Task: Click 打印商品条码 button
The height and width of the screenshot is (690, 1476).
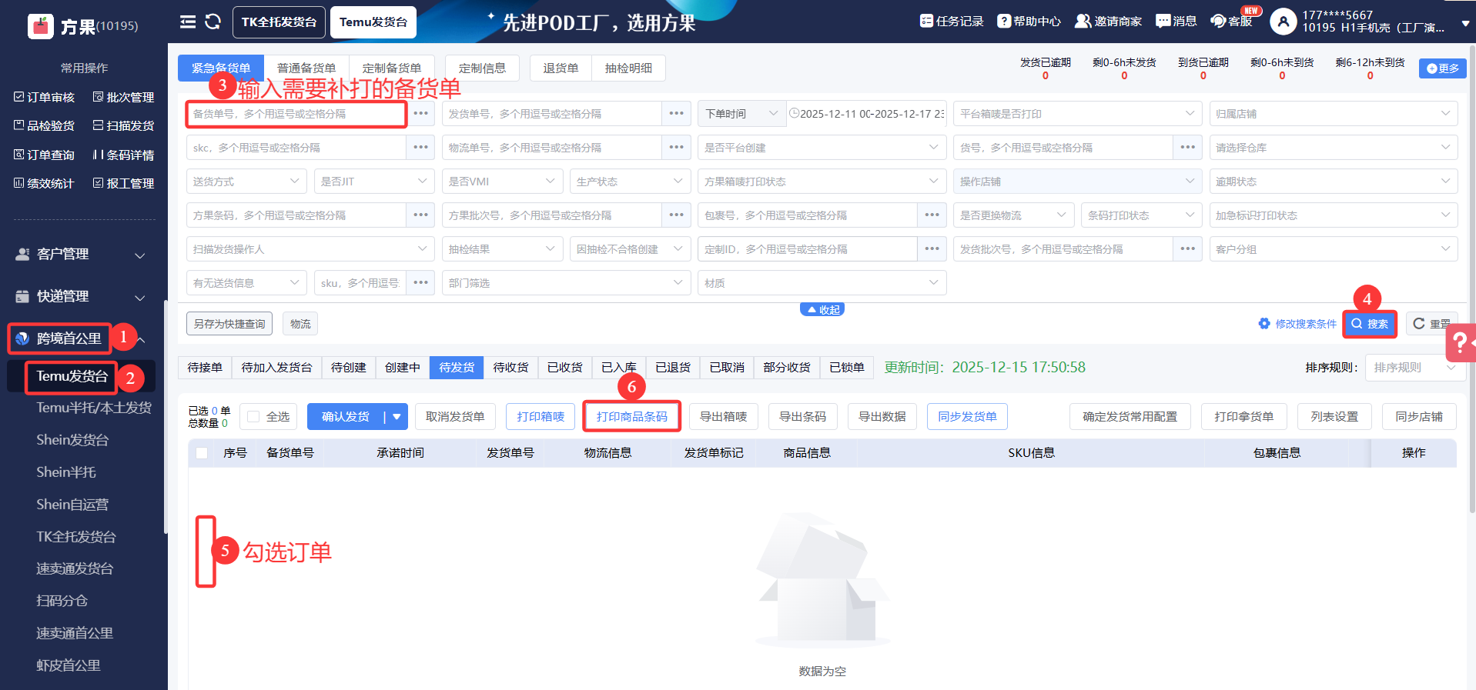Action: pos(631,417)
